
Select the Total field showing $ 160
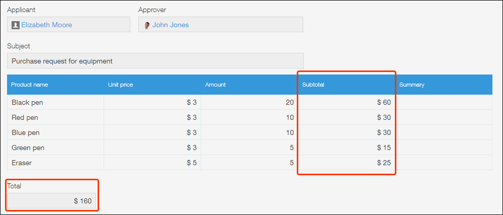[52, 201]
